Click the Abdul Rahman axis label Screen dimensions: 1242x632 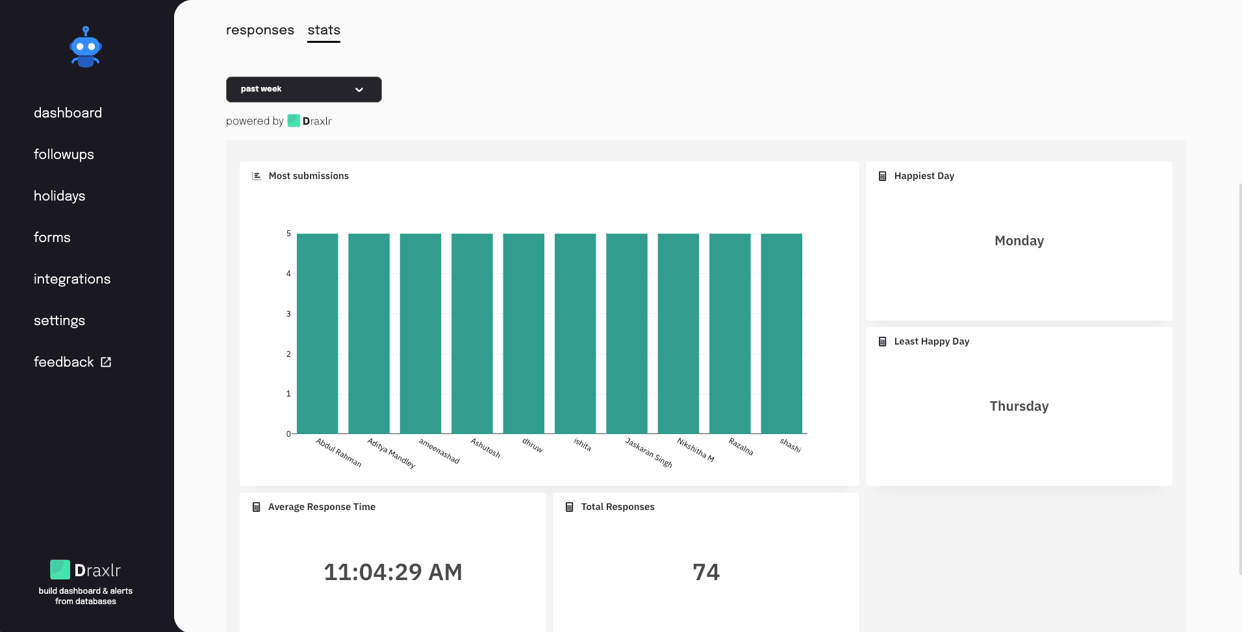point(338,452)
